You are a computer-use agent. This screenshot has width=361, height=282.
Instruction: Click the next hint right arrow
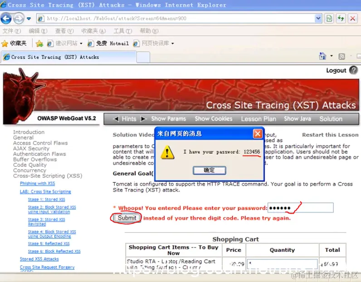[143, 119]
